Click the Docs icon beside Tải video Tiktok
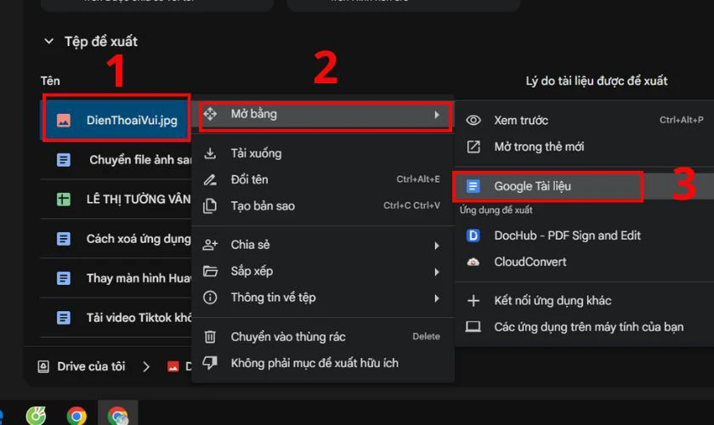 pyautogui.click(x=63, y=318)
